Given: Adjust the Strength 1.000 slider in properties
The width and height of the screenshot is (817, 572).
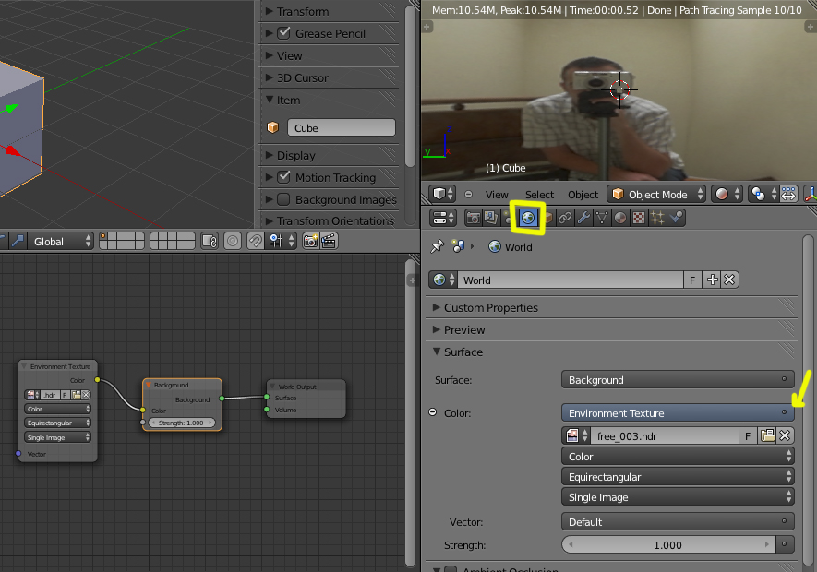Looking at the screenshot, I should tap(668, 545).
